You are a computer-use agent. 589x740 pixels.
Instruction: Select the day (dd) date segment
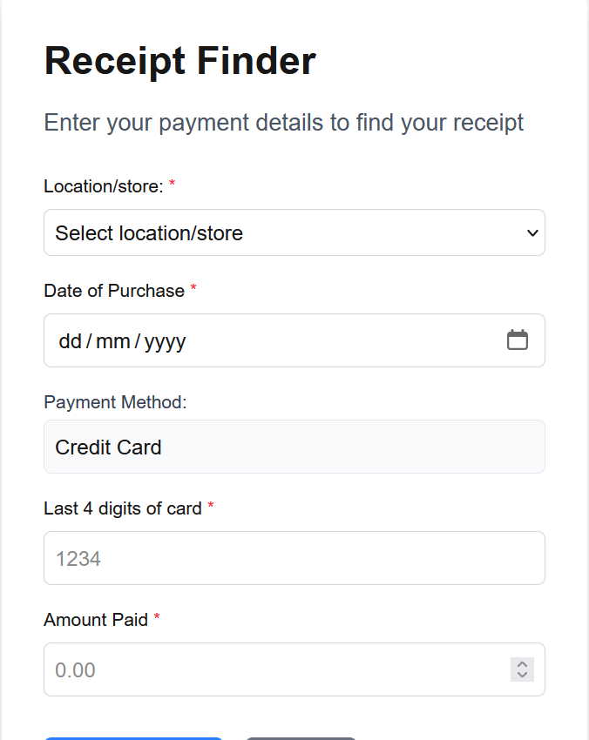tap(70, 341)
